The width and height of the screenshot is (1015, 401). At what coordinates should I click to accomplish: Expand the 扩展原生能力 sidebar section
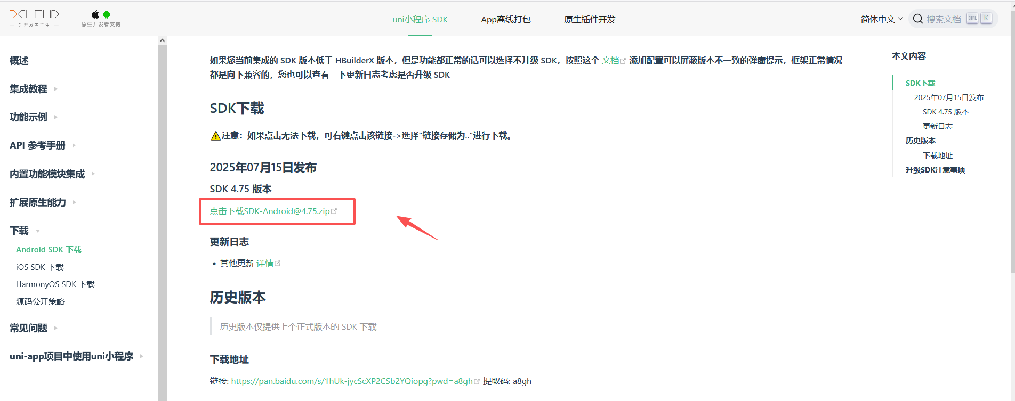[x=42, y=202]
